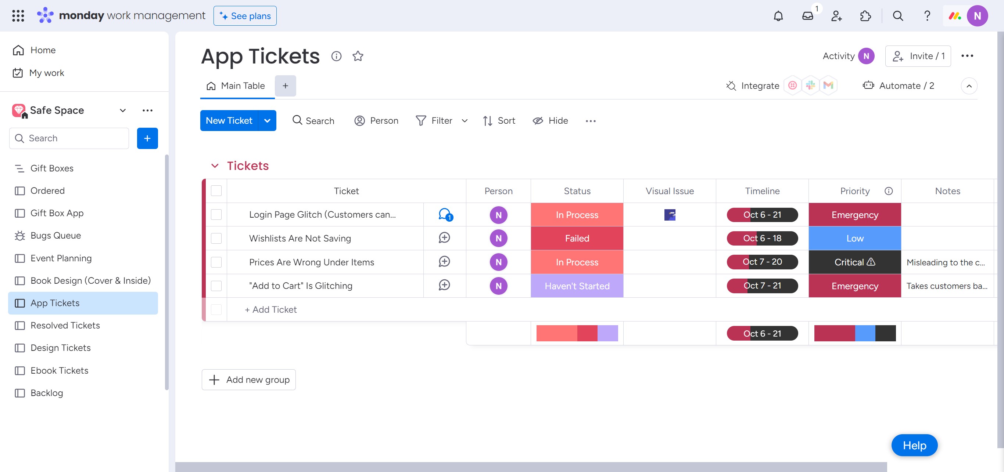Click the Add new group button

click(249, 380)
